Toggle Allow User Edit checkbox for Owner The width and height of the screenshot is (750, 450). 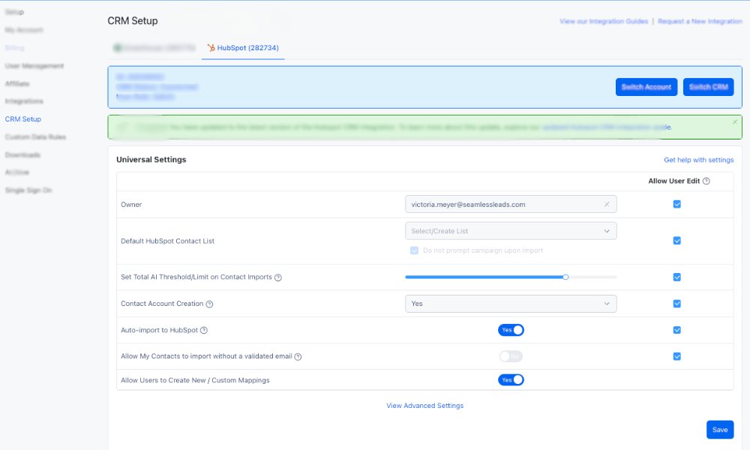tap(676, 204)
